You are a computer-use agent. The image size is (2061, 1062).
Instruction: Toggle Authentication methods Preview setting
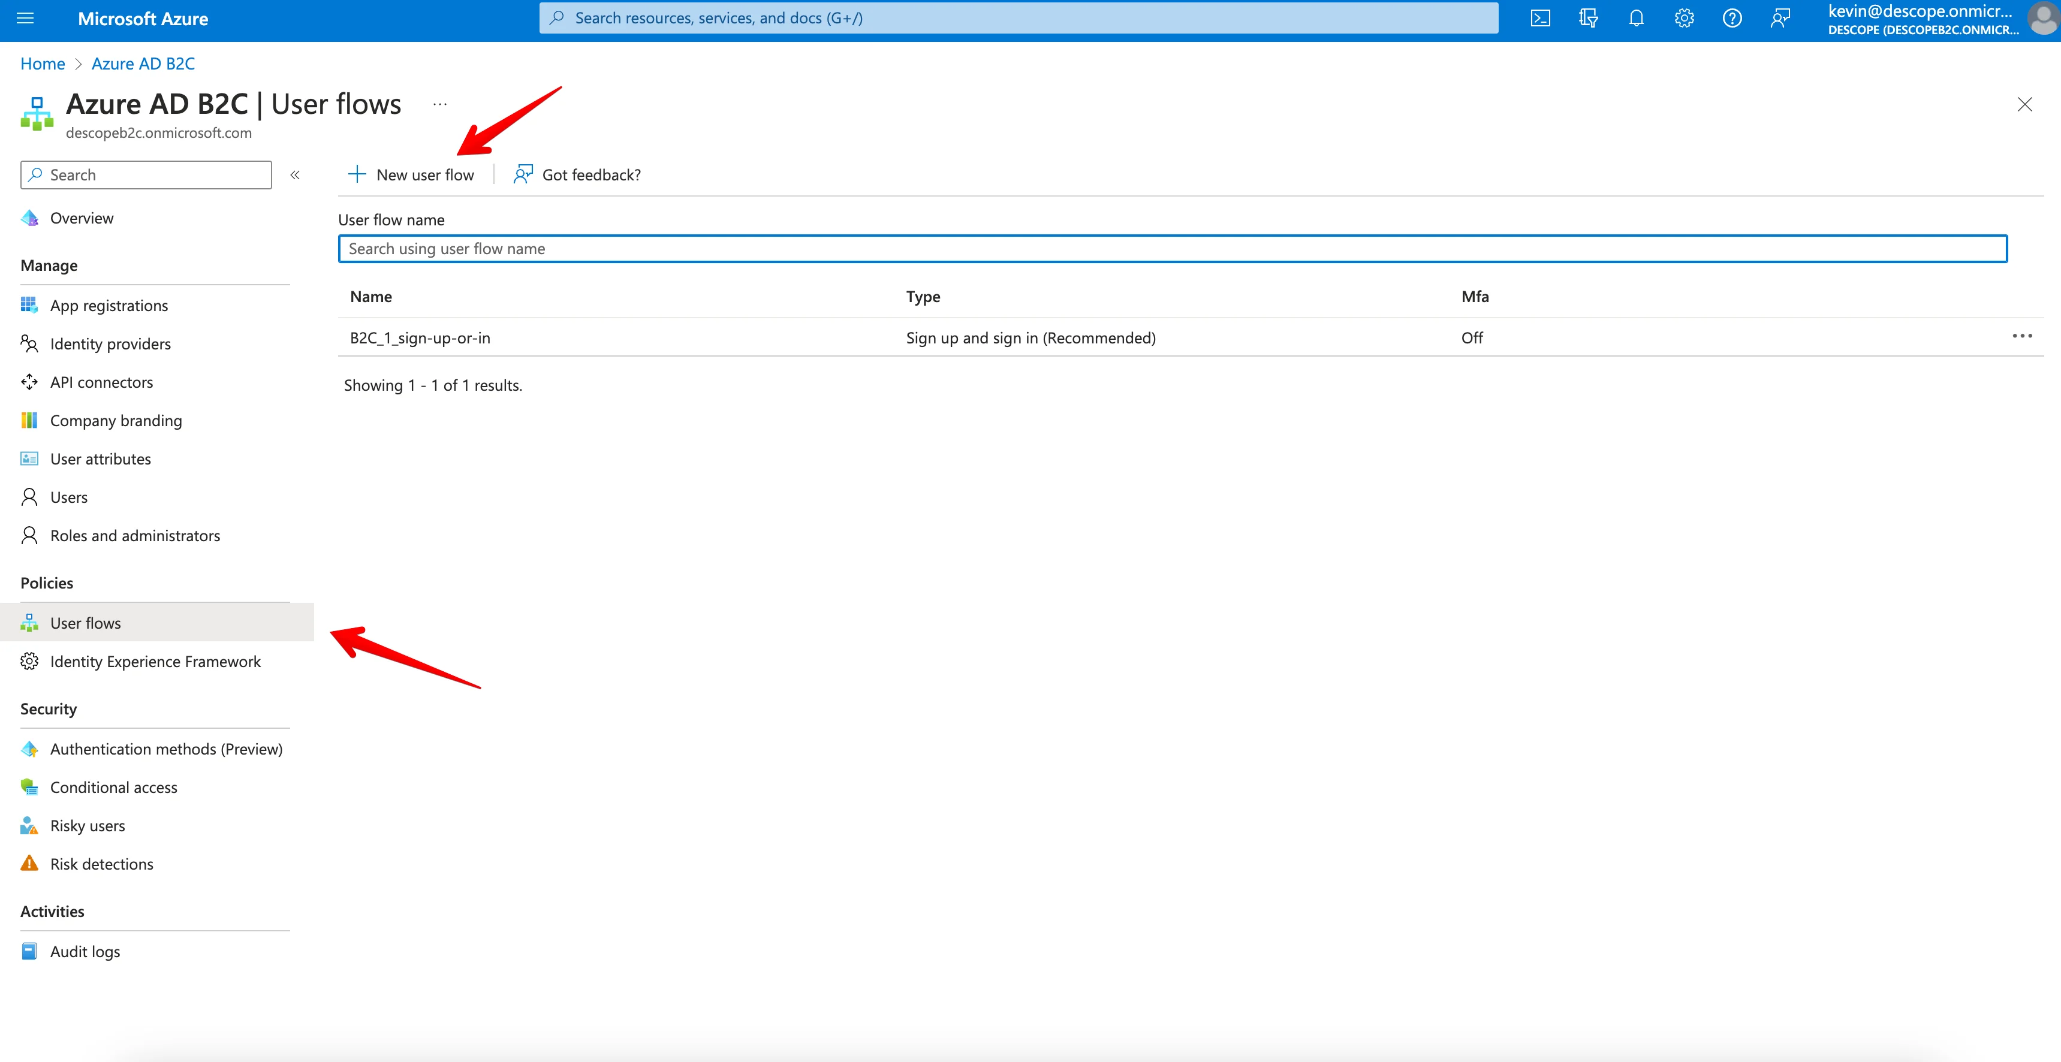167,748
